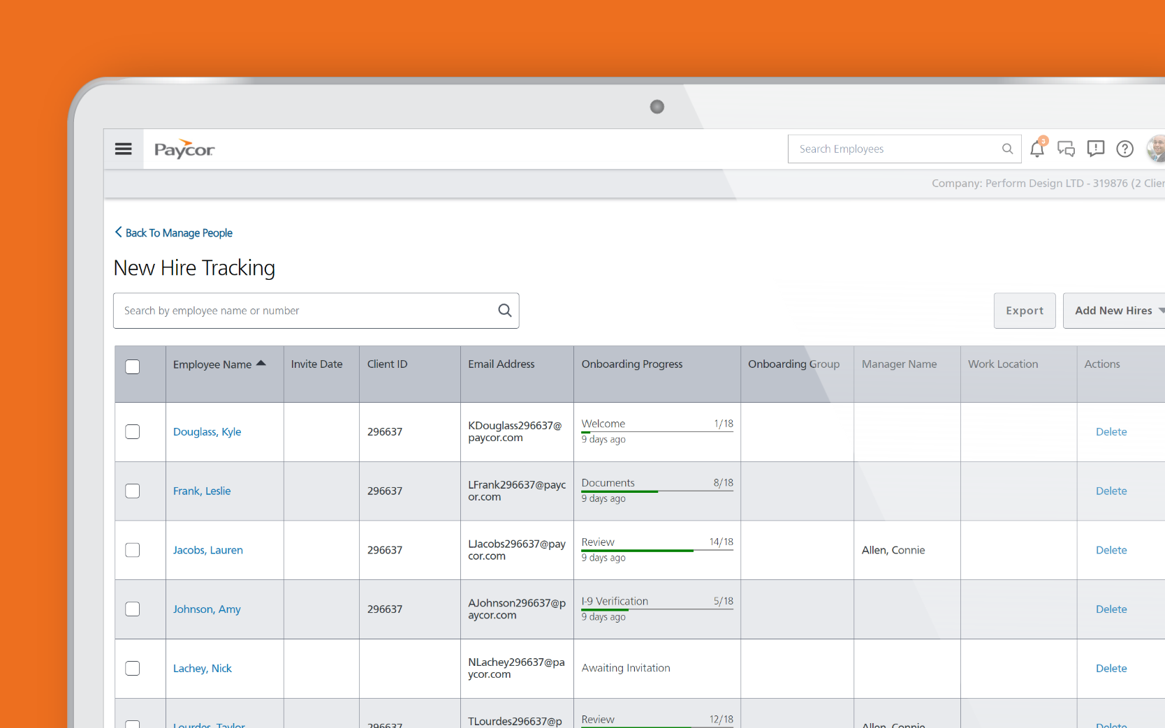This screenshot has height=728, width=1165.
Task: Sort by Client ID column
Action: click(x=387, y=364)
